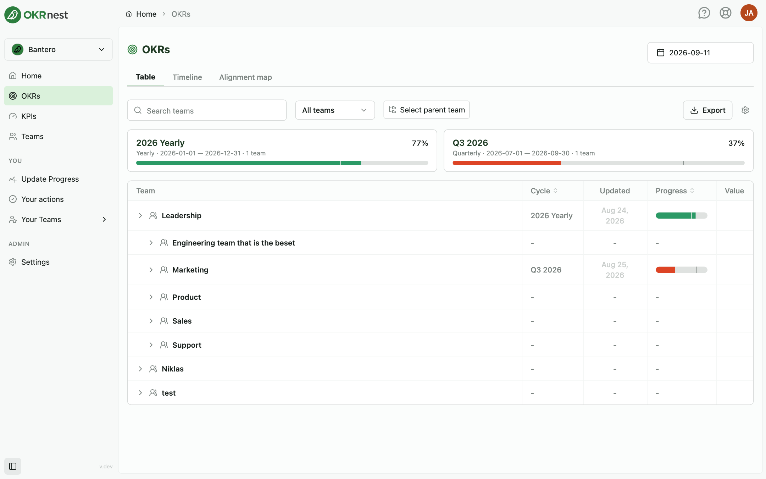Expand the Marketing team row
Image resolution: width=766 pixels, height=479 pixels.
tap(151, 270)
